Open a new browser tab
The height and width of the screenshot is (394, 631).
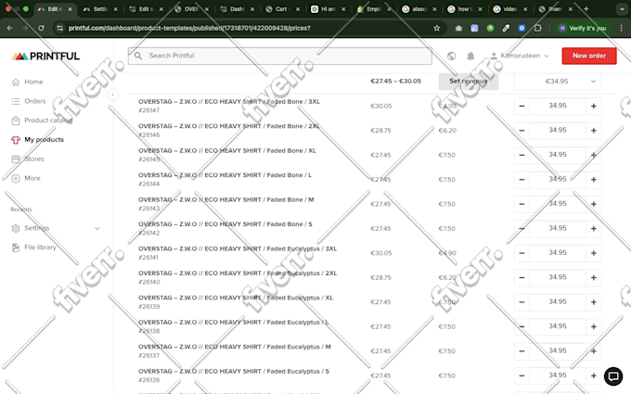pos(586,9)
